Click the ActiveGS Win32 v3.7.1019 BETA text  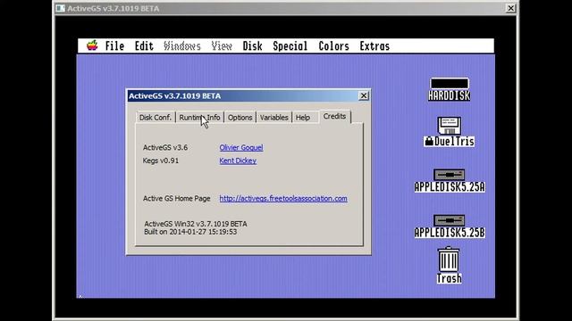point(196,224)
